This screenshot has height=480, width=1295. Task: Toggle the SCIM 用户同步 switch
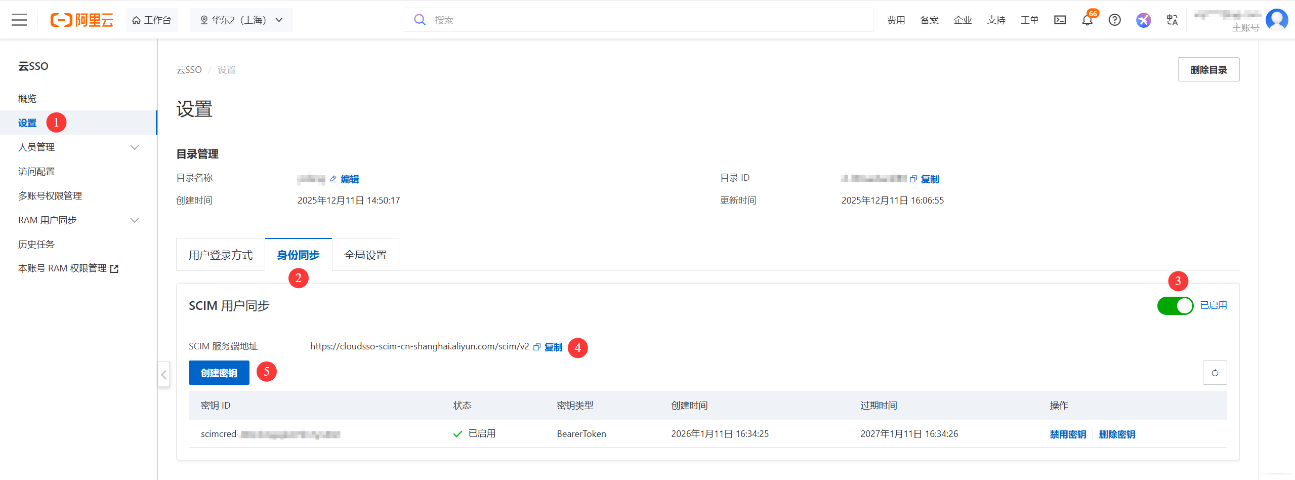[1175, 306]
